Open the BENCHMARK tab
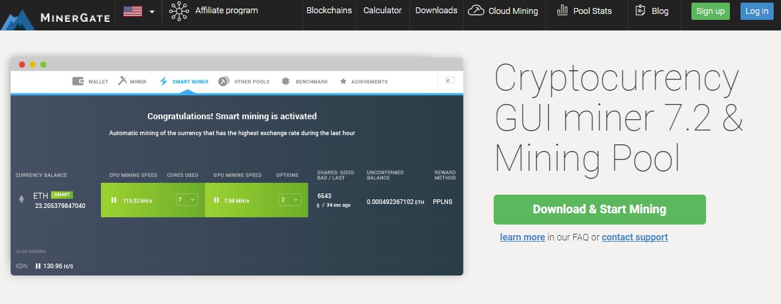The width and height of the screenshot is (781, 304). (x=312, y=81)
